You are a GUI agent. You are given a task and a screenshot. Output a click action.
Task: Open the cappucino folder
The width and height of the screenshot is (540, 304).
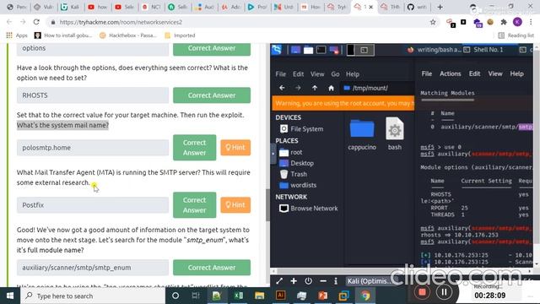click(362, 134)
